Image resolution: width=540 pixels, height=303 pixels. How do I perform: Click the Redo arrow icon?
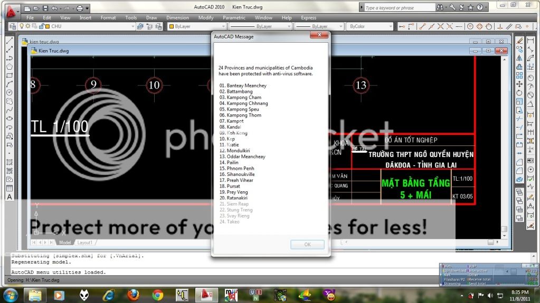click(67, 8)
